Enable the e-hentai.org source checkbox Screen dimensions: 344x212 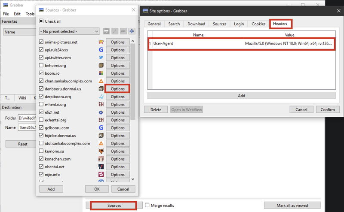[x=41, y=104]
